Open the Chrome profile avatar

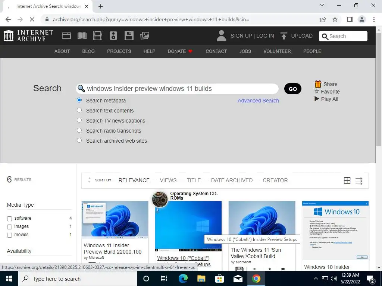[x=362, y=19]
